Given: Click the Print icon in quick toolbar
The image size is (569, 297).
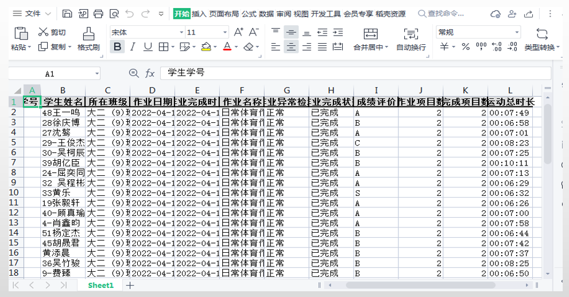Looking at the screenshot, I should coord(98,13).
